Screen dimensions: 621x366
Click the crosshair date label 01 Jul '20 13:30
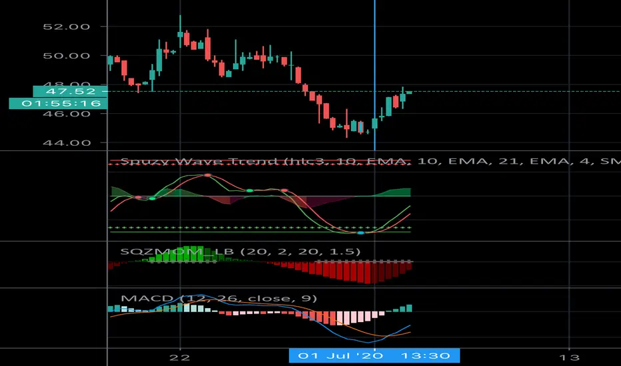tap(374, 356)
